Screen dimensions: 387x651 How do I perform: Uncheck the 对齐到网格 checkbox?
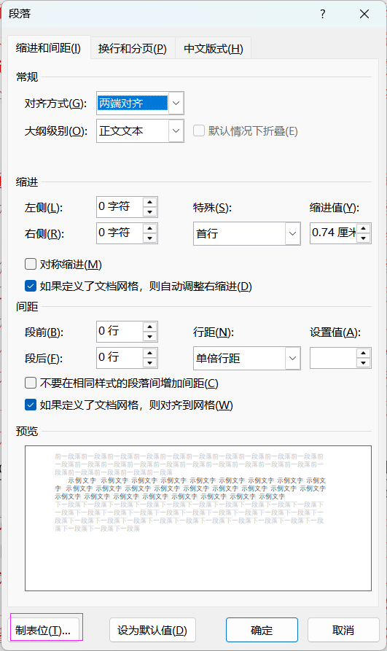pos(31,405)
